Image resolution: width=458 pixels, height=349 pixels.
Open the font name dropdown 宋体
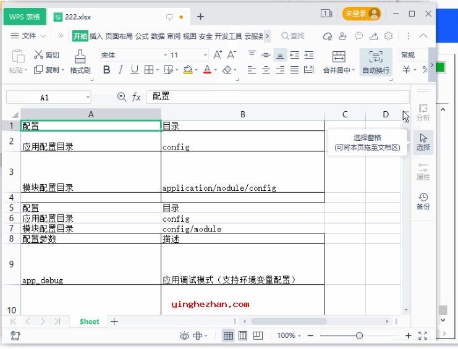tap(165, 55)
